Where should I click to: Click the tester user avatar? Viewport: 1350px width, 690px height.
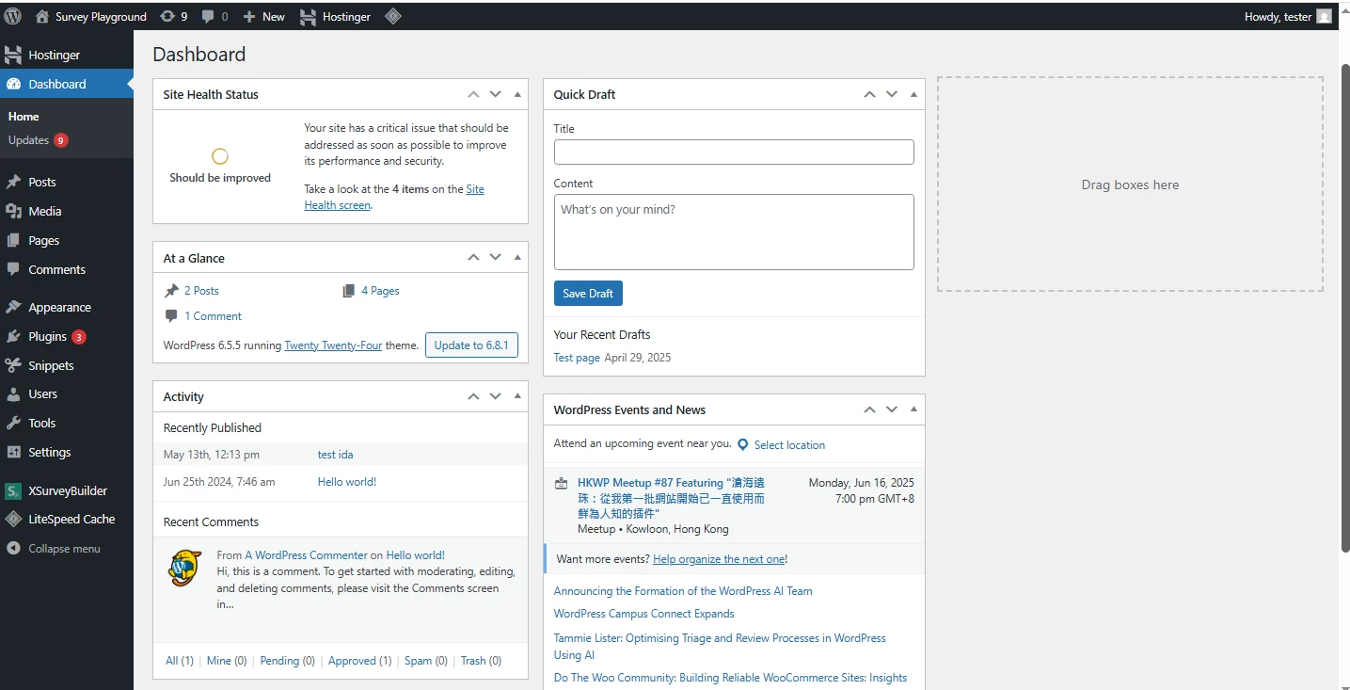(1324, 16)
